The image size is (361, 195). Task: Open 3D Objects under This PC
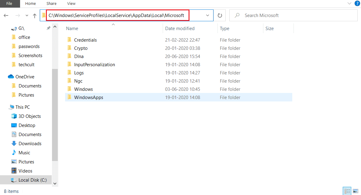[x=26, y=116]
